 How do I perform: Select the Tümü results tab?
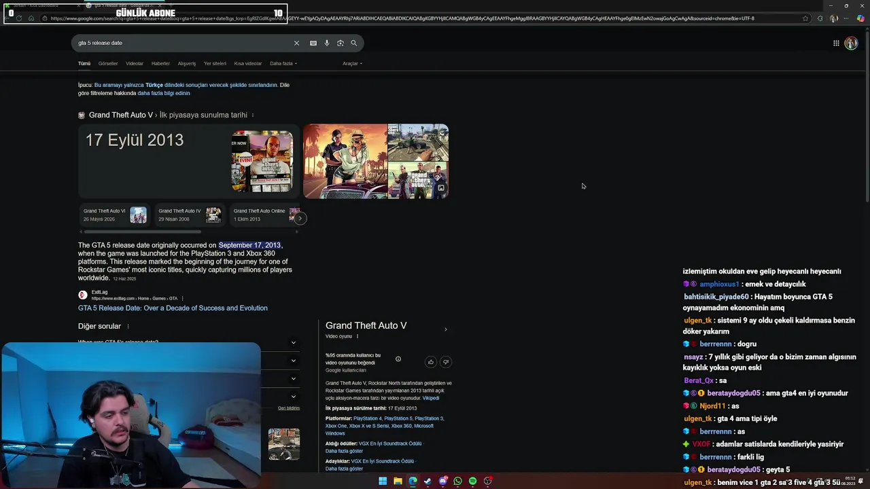[84, 64]
